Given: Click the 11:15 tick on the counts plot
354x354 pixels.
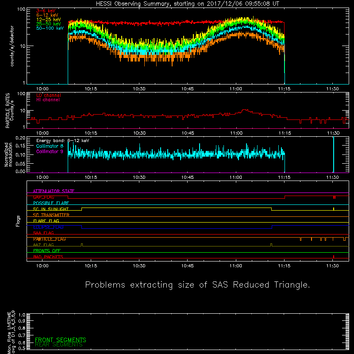Looking at the screenshot, I should (x=284, y=89).
